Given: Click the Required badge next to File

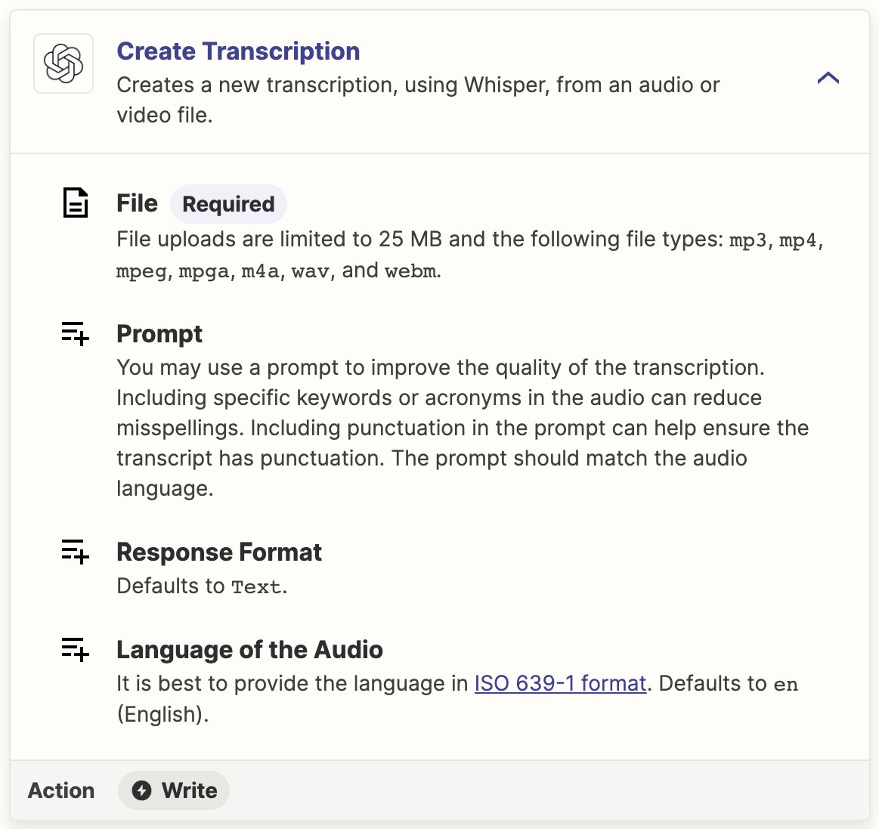Looking at the screenshot, I should click(x=228, y=204).
